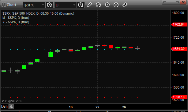Click the date label 22 on time axis
The height and width of the screenshot is (112, 188).
pyautogui.click(x=97, y=107)
